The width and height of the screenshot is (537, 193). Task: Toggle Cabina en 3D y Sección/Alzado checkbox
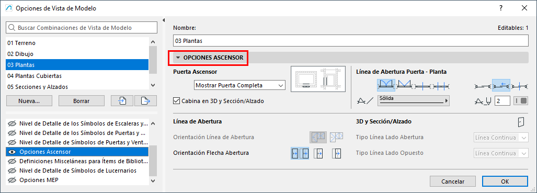[177, 101]
